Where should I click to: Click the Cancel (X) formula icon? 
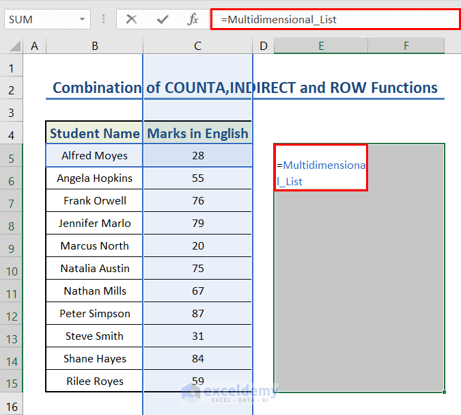tap(132, 19)
